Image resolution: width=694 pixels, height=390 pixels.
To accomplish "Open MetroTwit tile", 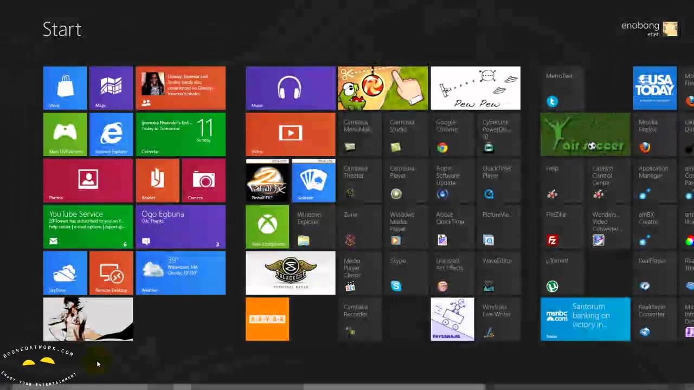I will [562, 88].
